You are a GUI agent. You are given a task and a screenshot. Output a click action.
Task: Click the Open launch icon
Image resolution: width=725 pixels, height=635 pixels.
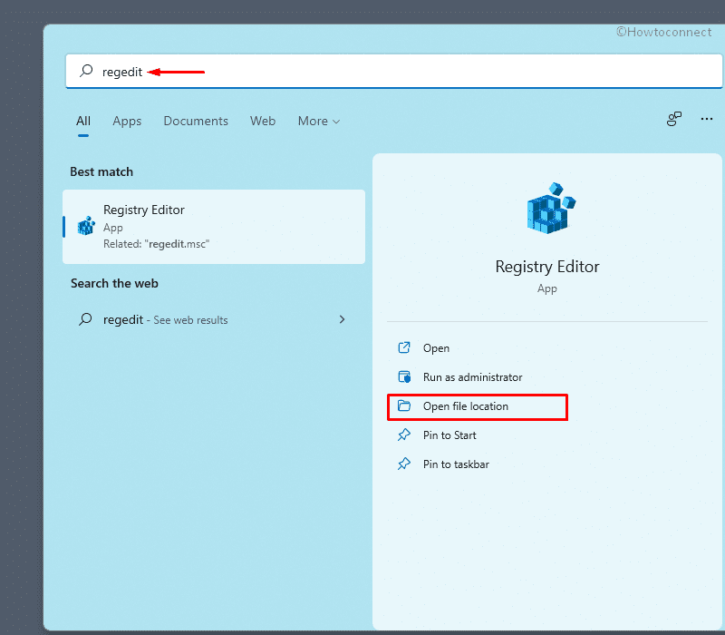(404, 347)
